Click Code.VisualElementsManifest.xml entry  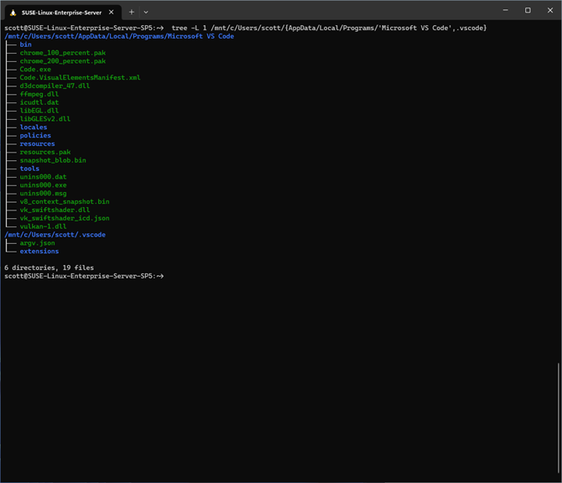80,77
